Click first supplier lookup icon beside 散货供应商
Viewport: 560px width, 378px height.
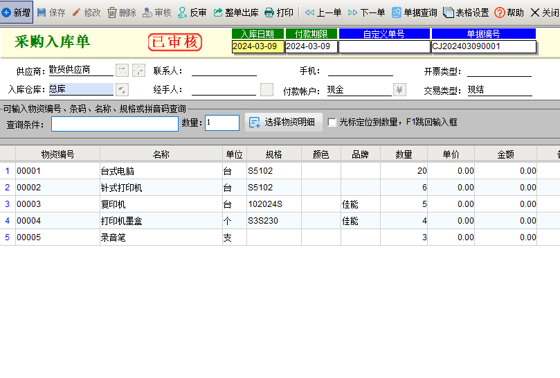[x=122, y=71]
